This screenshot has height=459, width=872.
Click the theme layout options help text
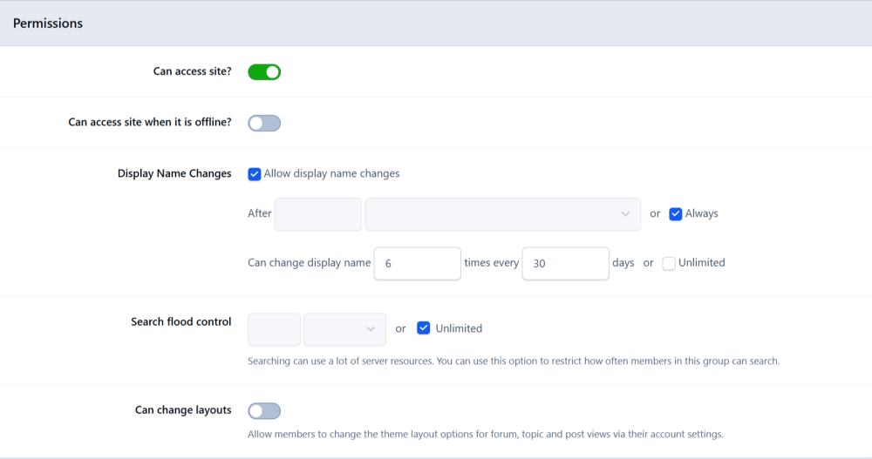(486, 435)
